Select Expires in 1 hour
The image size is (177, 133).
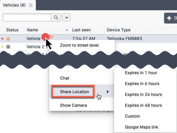tap(141, 73)
